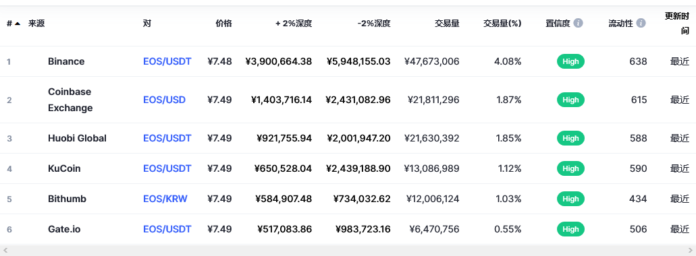The height and width of the screenshot is (256, 696).
Task: Sort by the # column arrow
Action: pos(18,24)
